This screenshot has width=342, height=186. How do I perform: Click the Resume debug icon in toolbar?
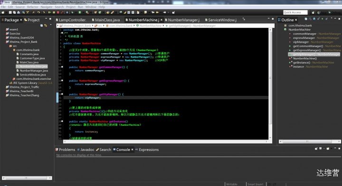pos(50,12)
